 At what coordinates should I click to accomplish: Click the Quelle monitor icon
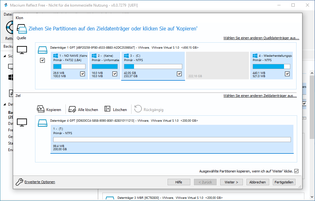[22, 50]
